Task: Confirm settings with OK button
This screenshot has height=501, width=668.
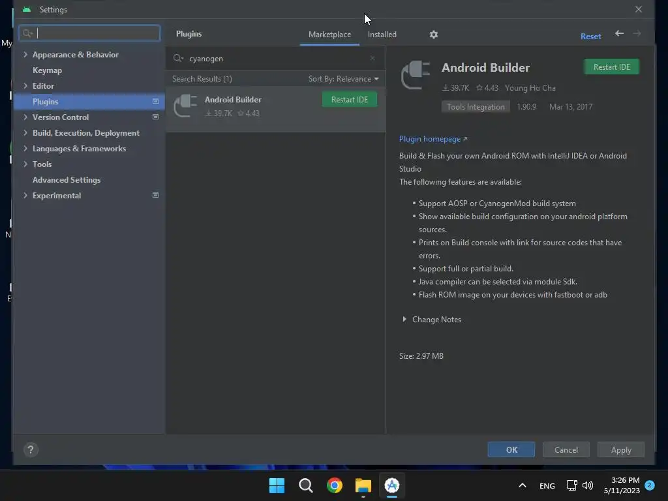Action: (511, 449)
